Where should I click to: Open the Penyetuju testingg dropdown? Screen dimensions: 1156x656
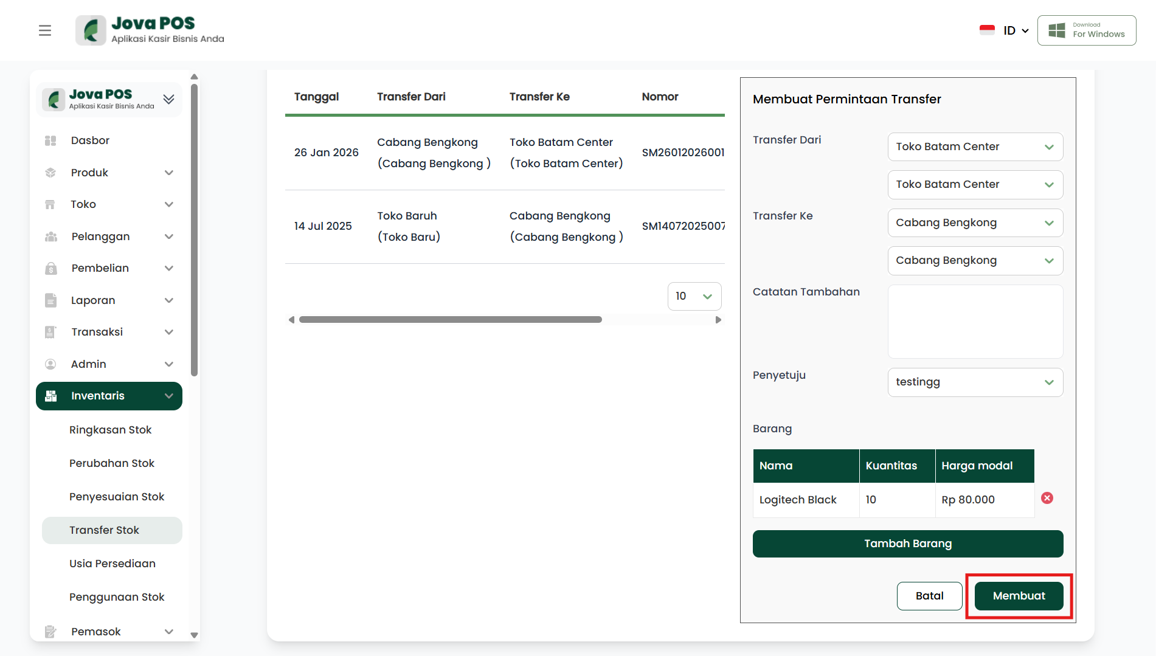(975, 382)
